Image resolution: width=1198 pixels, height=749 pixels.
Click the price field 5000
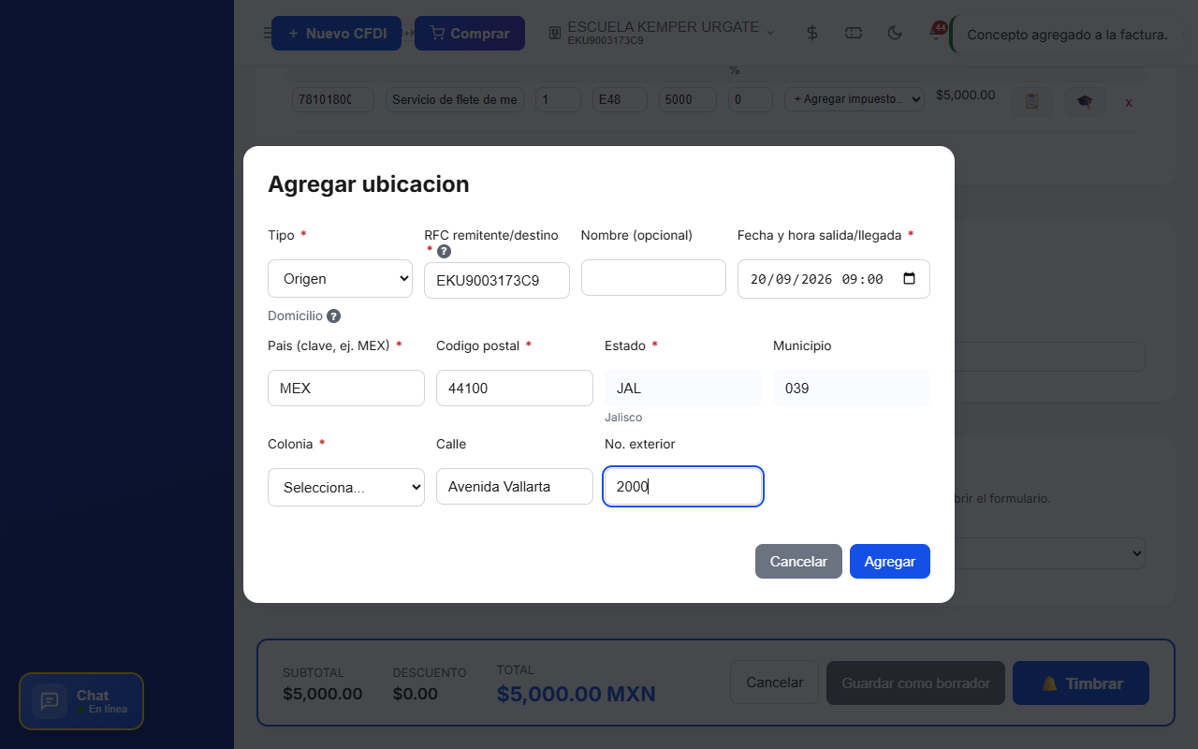(x=688, y=99)
